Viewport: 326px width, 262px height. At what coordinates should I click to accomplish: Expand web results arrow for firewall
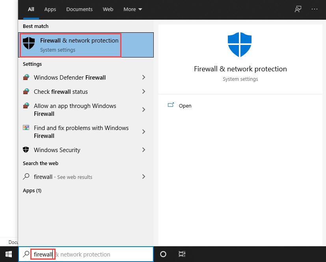143,177
